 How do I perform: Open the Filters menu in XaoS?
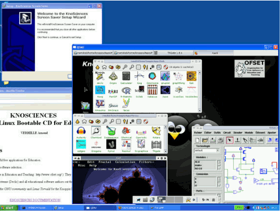click(146, 162)
